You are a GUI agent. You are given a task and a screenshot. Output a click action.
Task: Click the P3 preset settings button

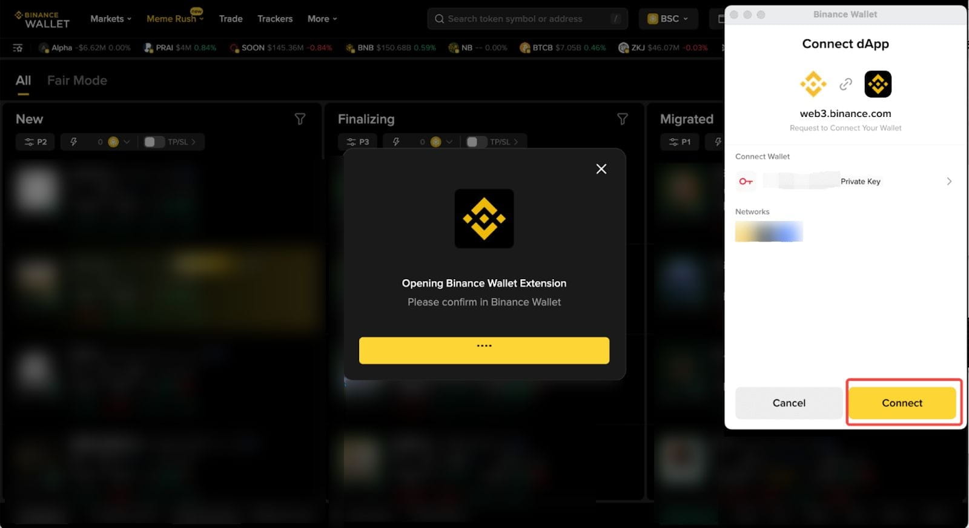tap(357, 142)
